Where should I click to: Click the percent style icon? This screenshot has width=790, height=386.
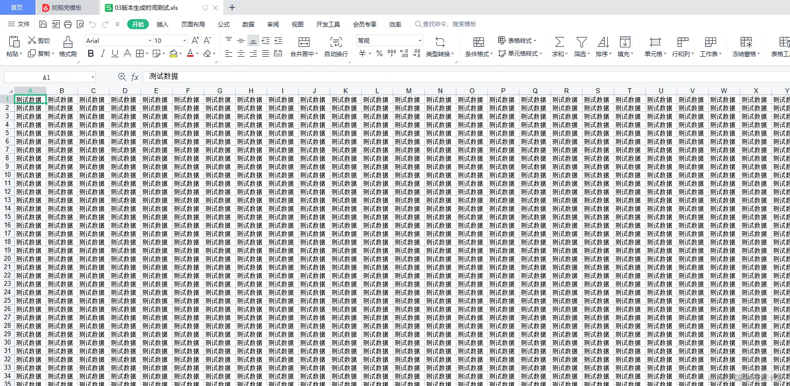tap(379, 53)
